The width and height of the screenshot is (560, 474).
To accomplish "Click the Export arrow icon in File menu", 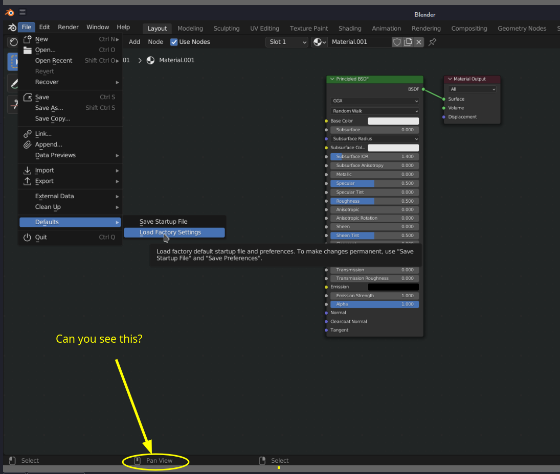I will click(27, 181).
